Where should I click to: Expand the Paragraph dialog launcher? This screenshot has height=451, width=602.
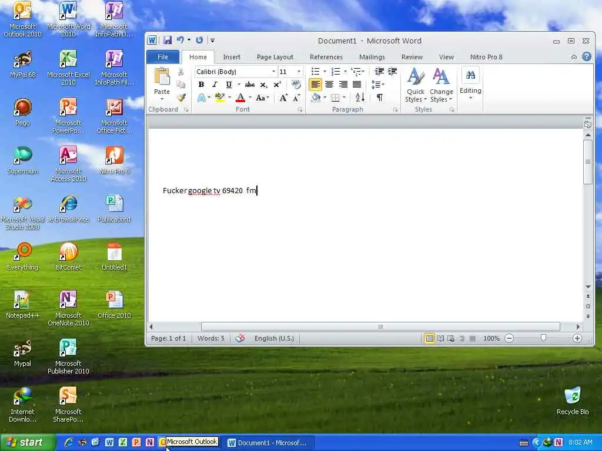[x=395, y=110]
